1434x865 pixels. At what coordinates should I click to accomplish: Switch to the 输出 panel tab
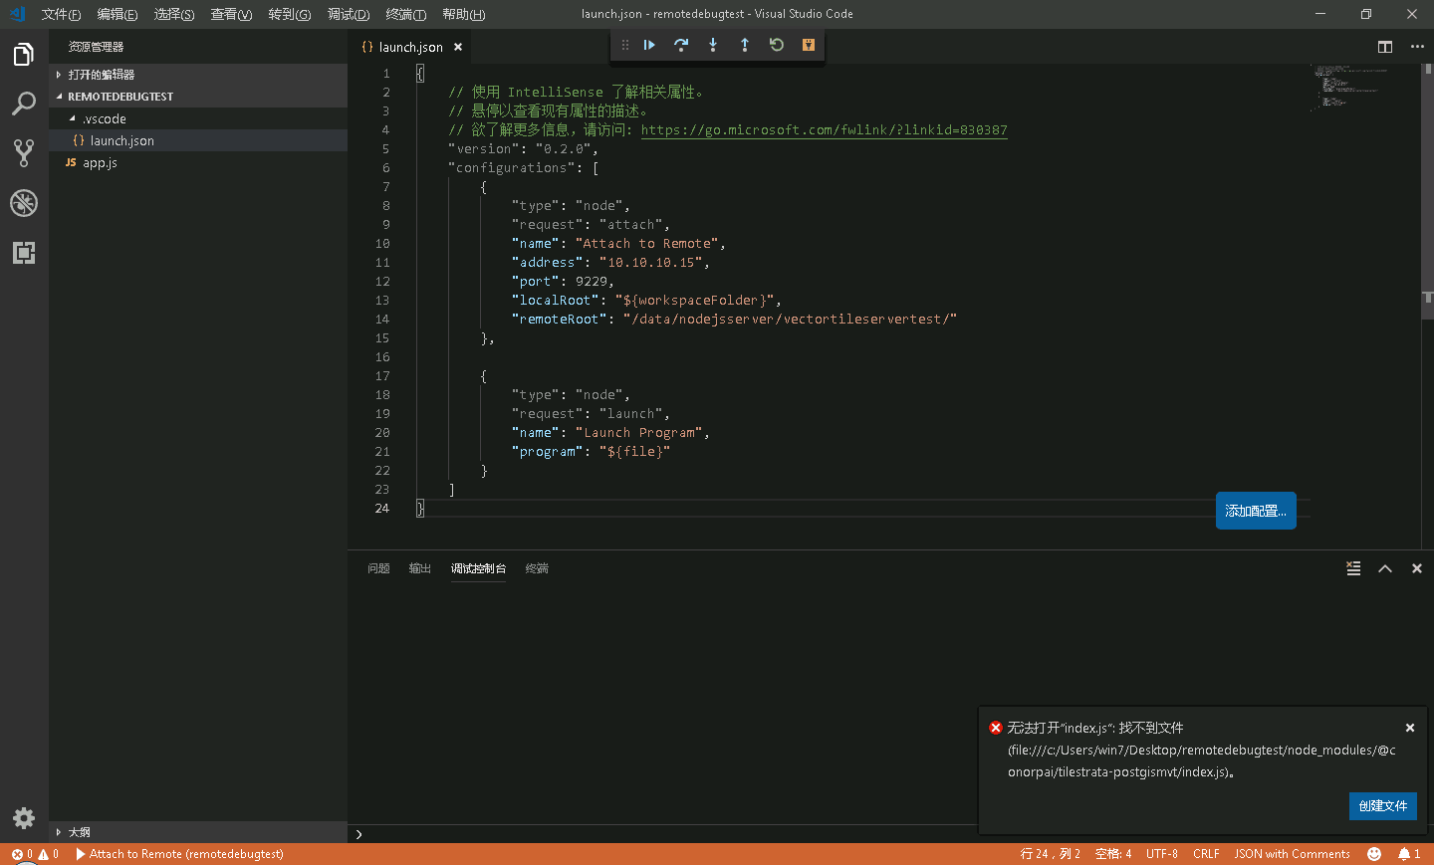coord(419,568)
